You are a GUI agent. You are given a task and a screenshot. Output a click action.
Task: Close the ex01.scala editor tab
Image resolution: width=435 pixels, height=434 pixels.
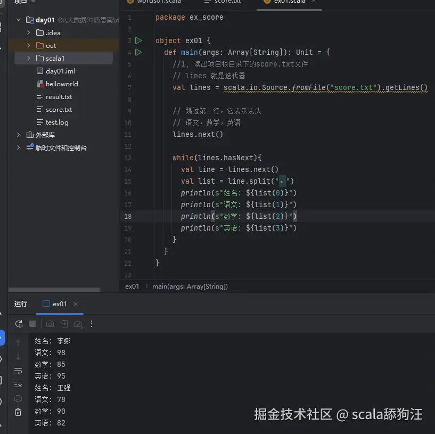(x=314, y=1)
